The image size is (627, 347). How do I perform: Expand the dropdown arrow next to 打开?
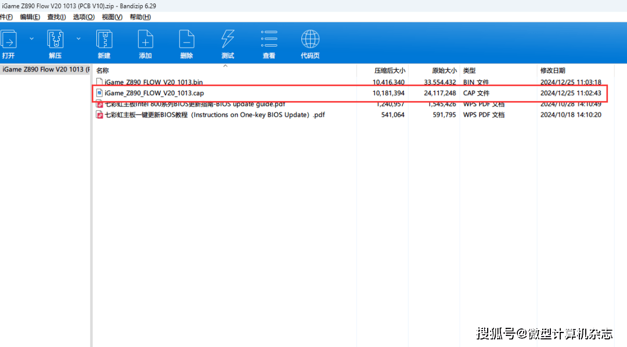pyautogui.click(x=31, y=39)
